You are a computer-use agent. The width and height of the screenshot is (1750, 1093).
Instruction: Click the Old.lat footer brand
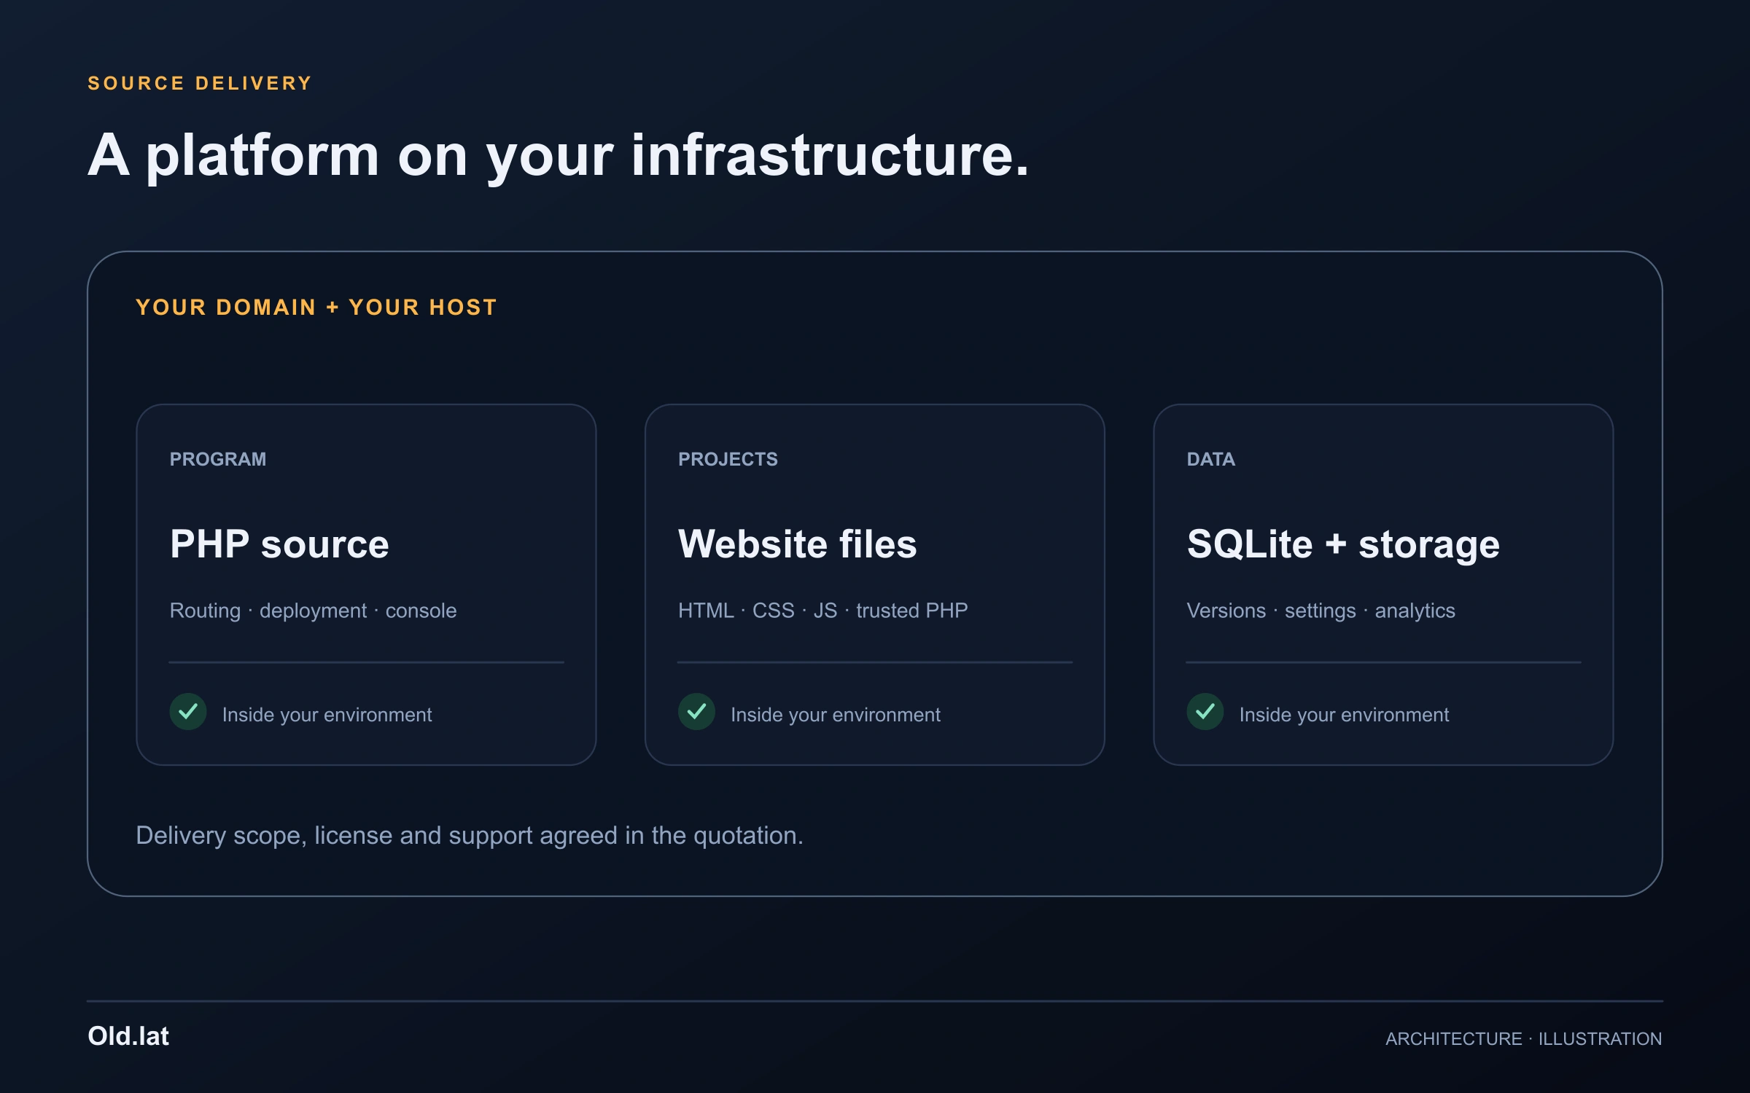point(128,1036)
